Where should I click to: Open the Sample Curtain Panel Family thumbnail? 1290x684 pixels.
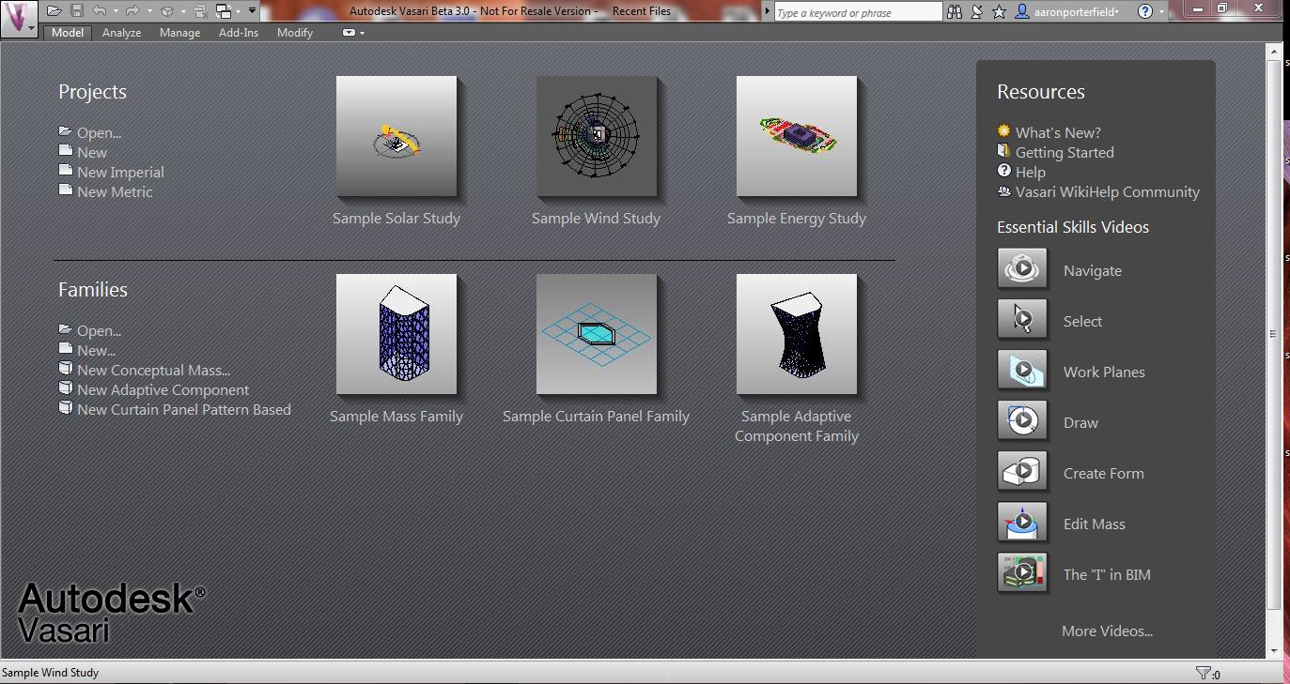[597, 334]
